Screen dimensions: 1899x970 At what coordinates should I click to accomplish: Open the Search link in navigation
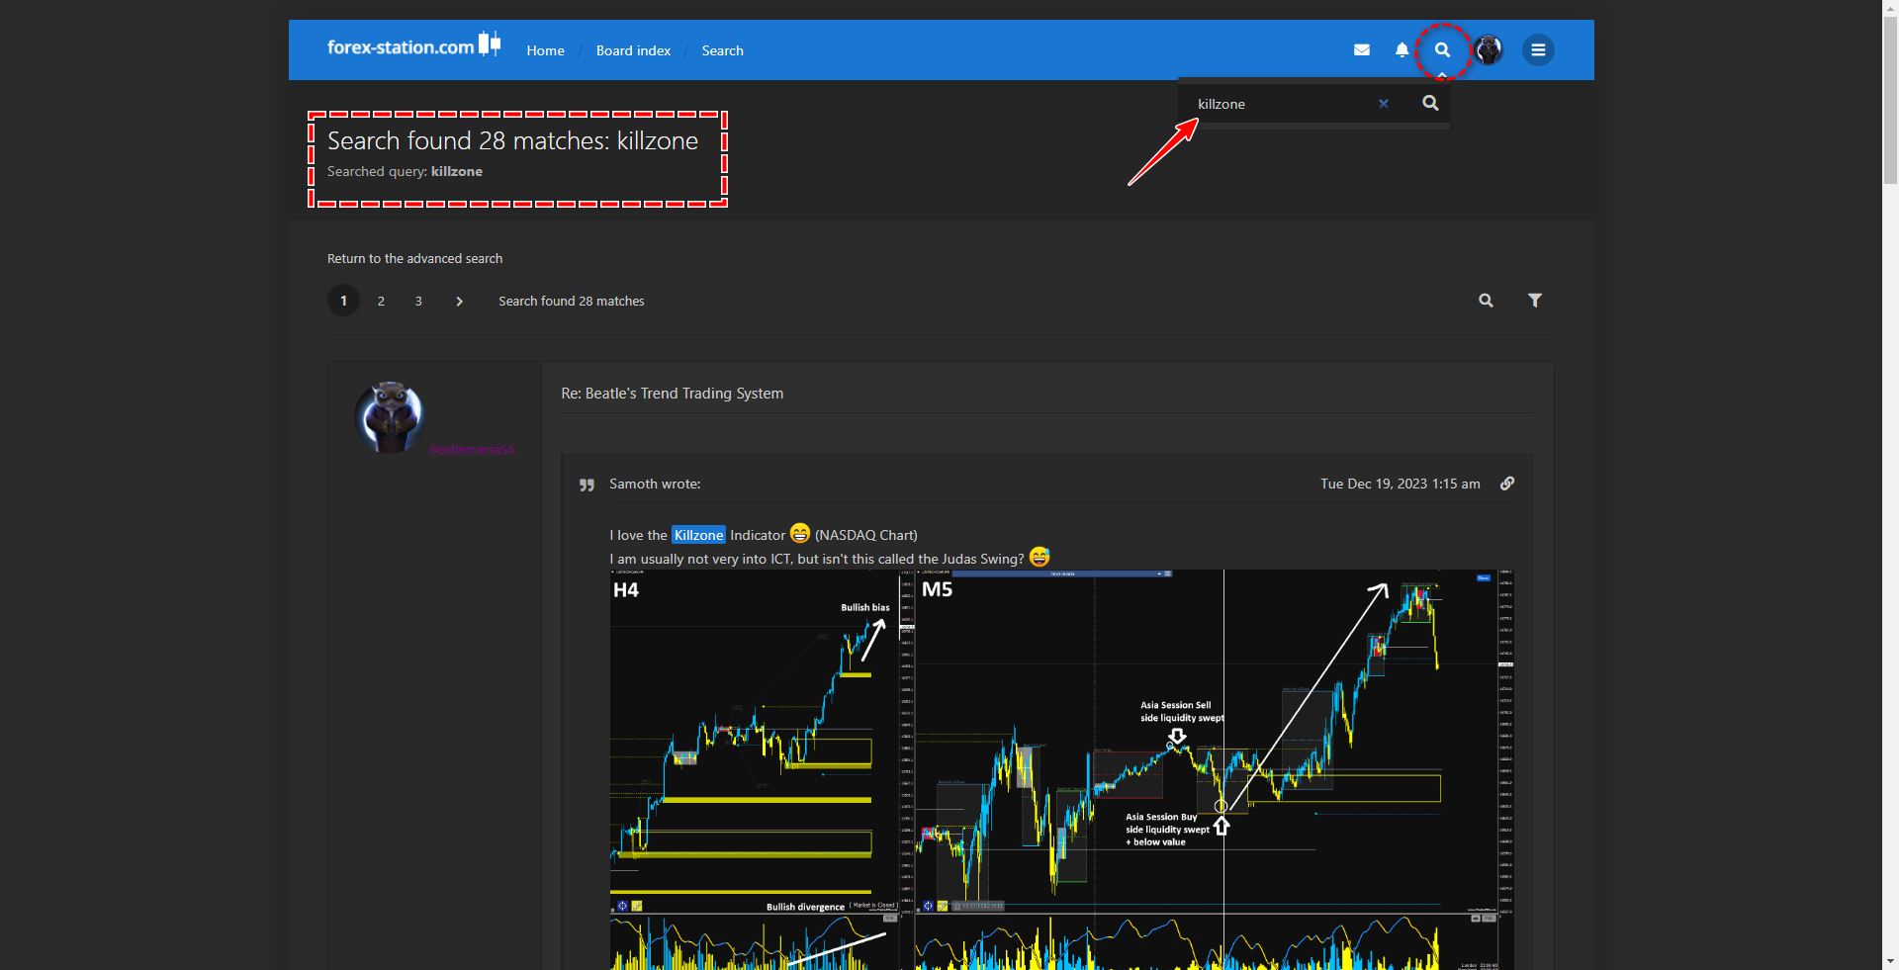pyautogui.click(x=722, y=50)
